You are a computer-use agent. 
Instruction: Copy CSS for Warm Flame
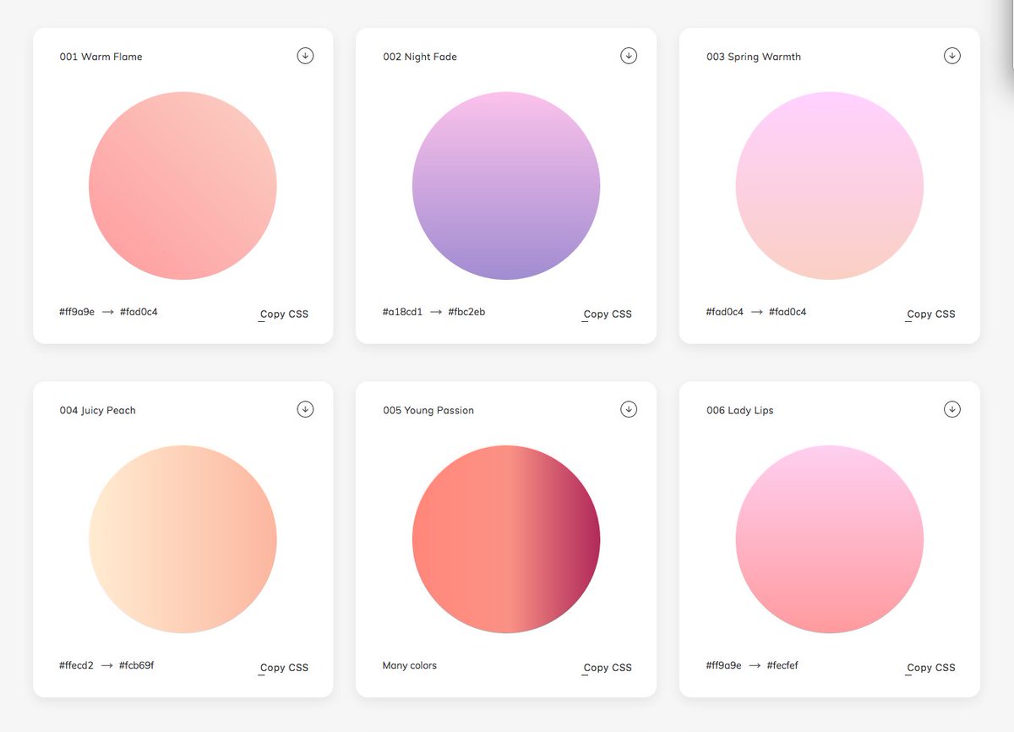tap(284, 314)
